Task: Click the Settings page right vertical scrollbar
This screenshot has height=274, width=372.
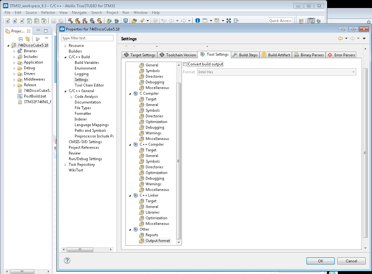Action: (365, 153)
